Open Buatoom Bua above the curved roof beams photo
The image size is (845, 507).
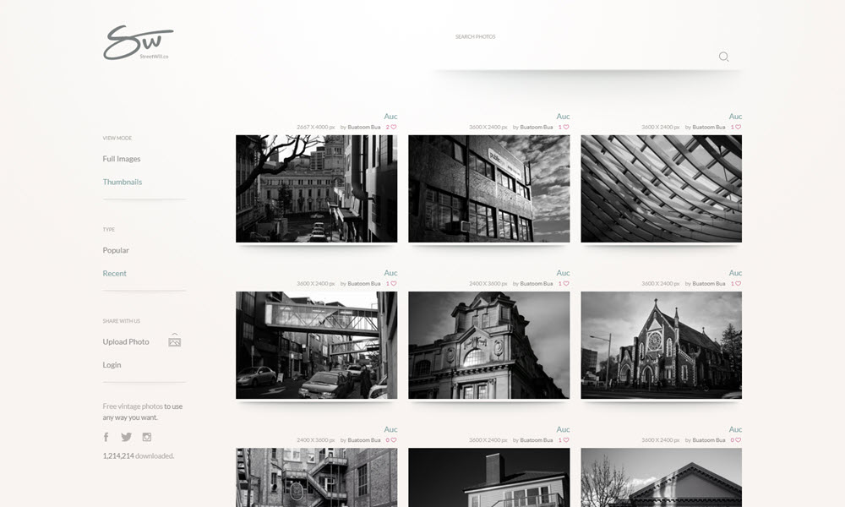pyautogui.click(x=709, y=127)
